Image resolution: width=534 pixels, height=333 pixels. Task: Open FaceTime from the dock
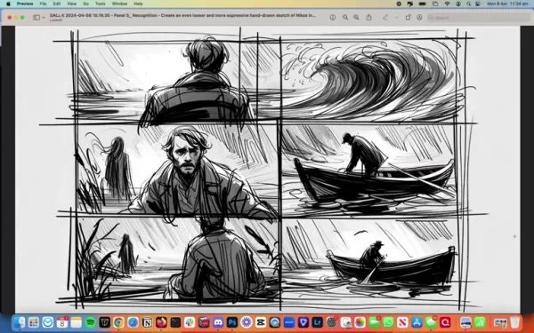[375, 322]
